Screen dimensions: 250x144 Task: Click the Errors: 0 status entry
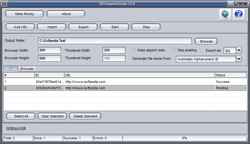[108, 138]
